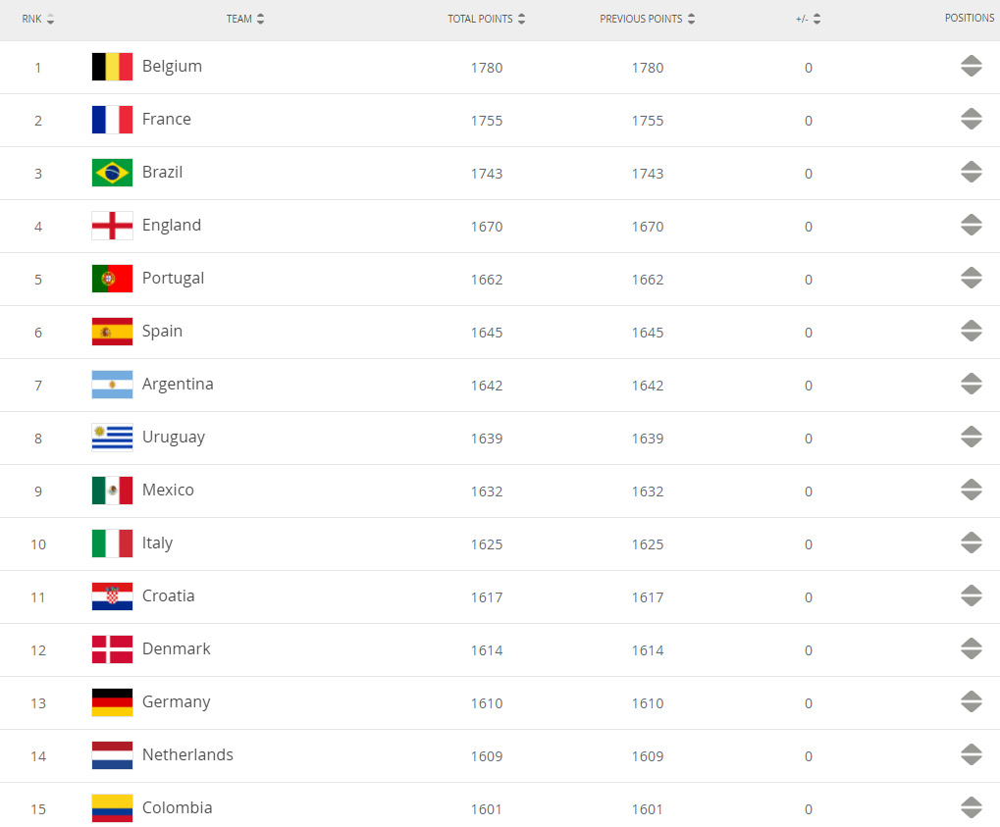This screenshot has width=1000, height=827.
Task: Click the France flag icon
Action: coord(112,120)
